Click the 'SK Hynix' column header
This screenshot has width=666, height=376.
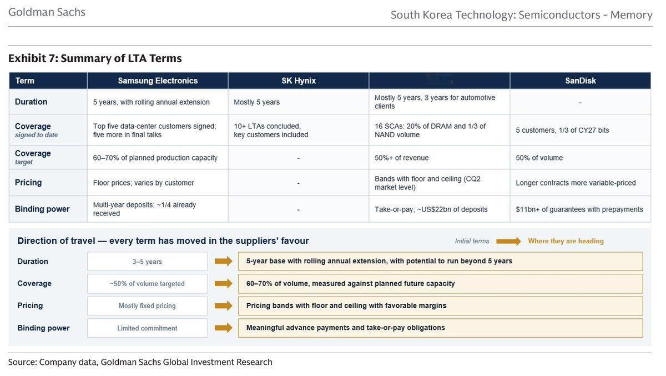coord(299,81)
